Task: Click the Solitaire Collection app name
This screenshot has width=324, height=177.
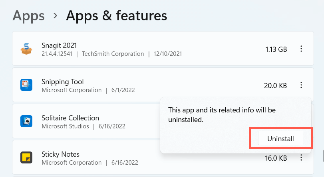Action: click(x=70, y=118)
